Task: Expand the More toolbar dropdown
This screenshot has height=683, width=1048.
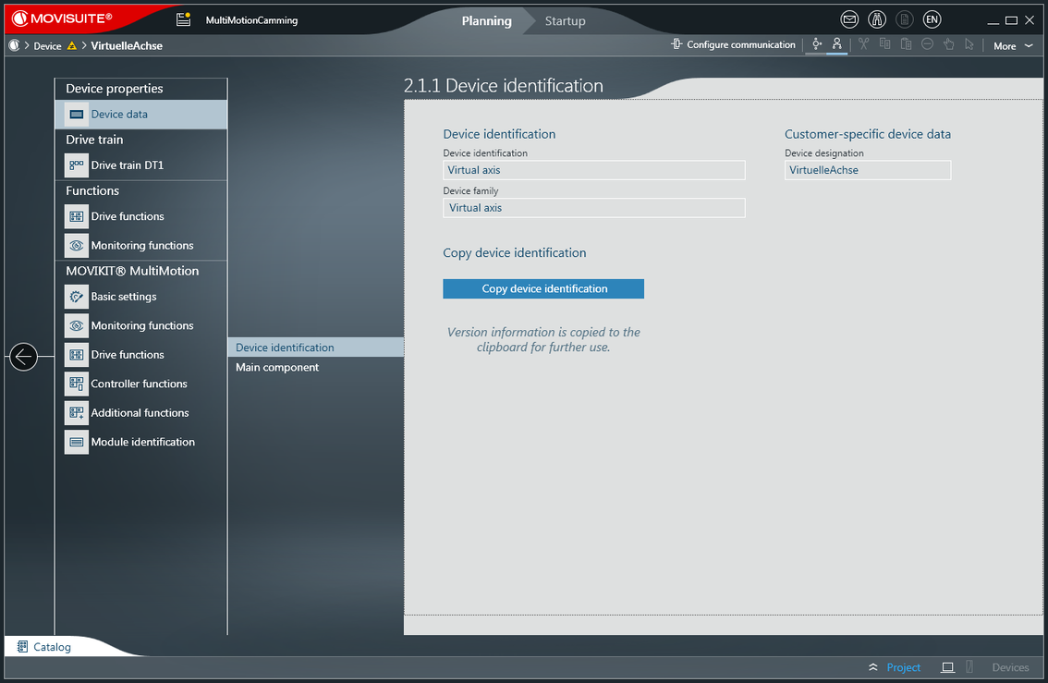Action: (1013, 45)
